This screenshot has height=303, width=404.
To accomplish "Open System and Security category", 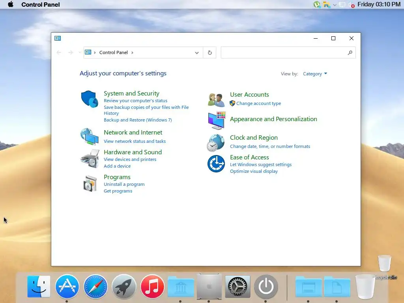I will point(131,93).
